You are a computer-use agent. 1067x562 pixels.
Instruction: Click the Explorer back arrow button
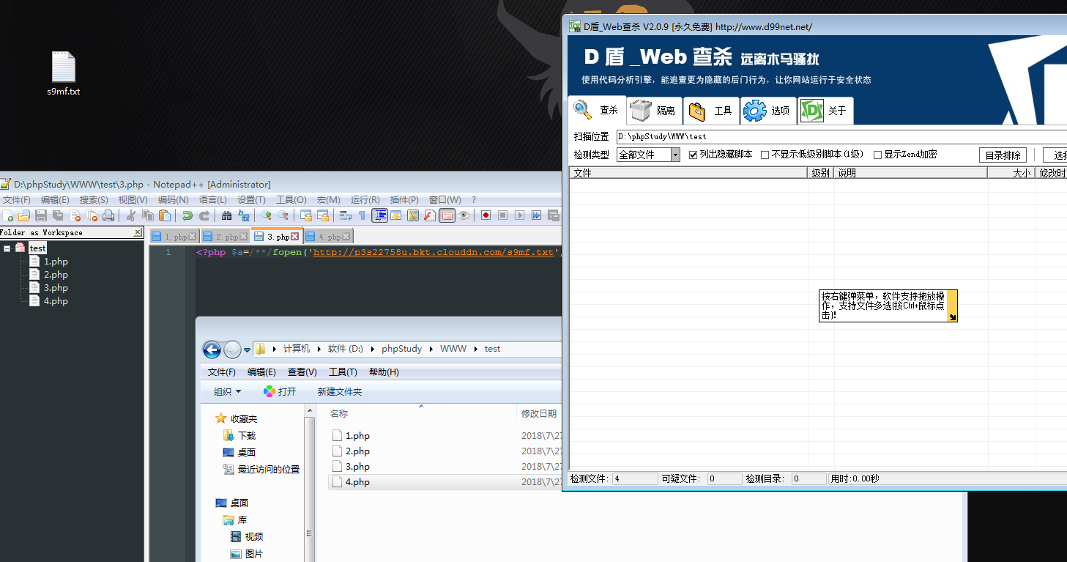[x=212, y=350]
